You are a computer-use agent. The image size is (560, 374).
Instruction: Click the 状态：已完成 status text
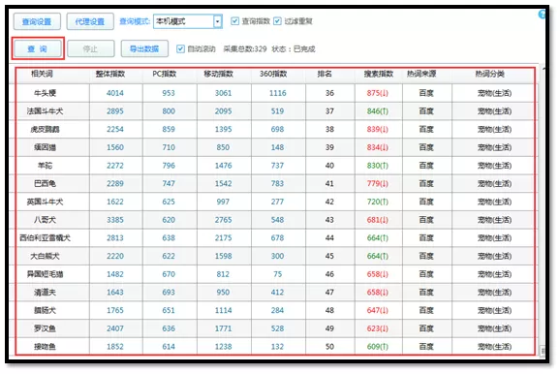pyautogui.click(x=294, y=49)
